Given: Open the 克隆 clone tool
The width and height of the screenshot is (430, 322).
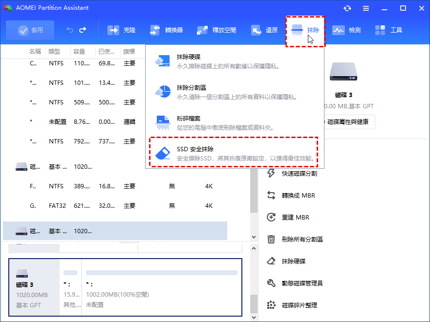Looking at the screenshot, I should [121, 30].
